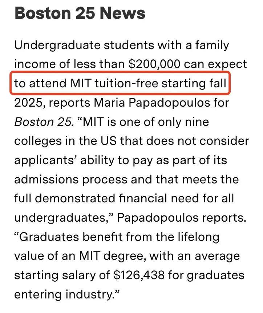This screenshot has height=313, width=263.
Task: Click the word 'Graduates' opening the quote
Action: coord(49,237)
